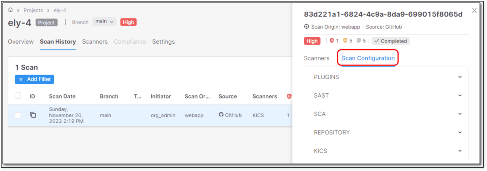The height and width of the screenshot is (171, 487).
Task: Click the home icon in the breadcrumb
Action: pos(11,11)
